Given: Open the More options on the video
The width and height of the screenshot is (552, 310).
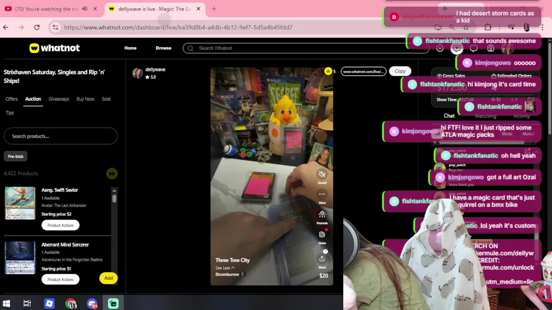Looking at the screenshot, I should [322, 194].
